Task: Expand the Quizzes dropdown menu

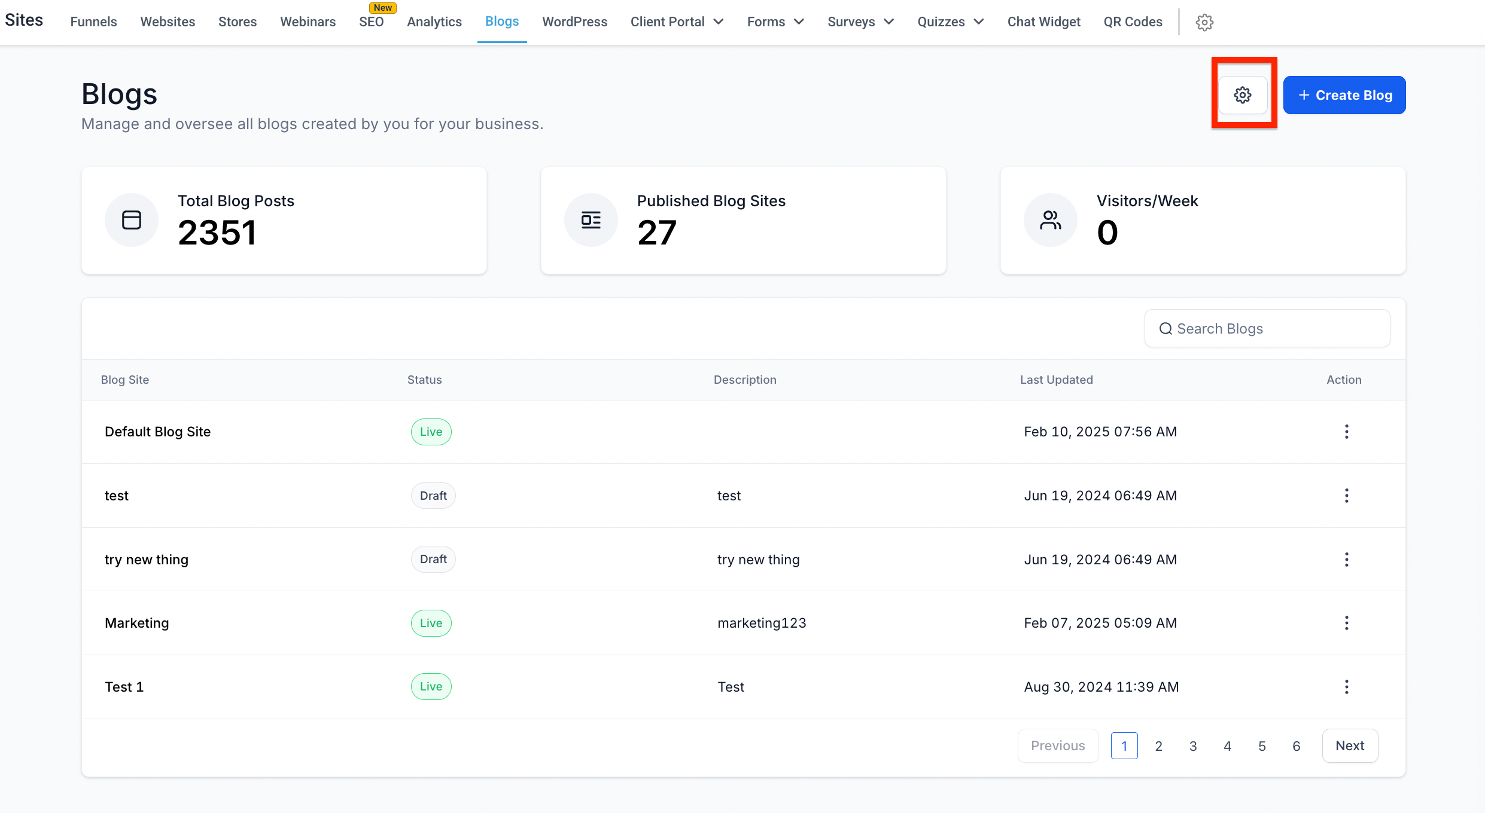Action: tap(950, 22)
